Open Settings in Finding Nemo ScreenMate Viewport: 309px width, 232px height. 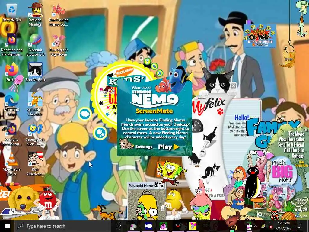coord(144,147)
